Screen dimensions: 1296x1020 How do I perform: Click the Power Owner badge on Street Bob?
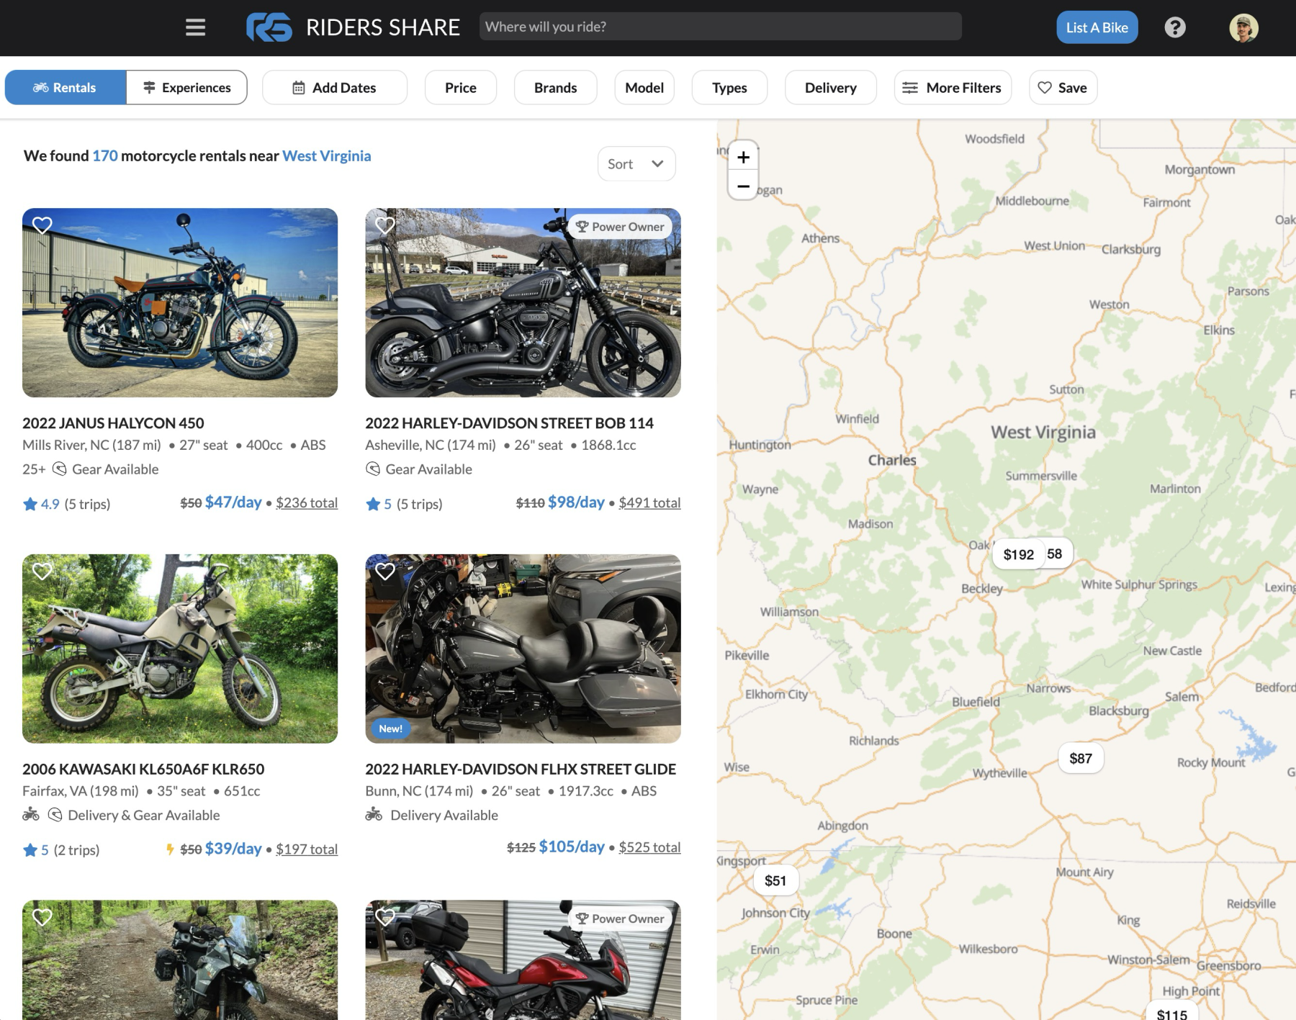tap(620, 227)
